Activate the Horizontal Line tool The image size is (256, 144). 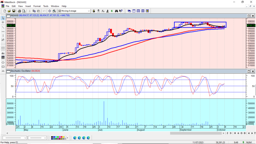(3, 32)
